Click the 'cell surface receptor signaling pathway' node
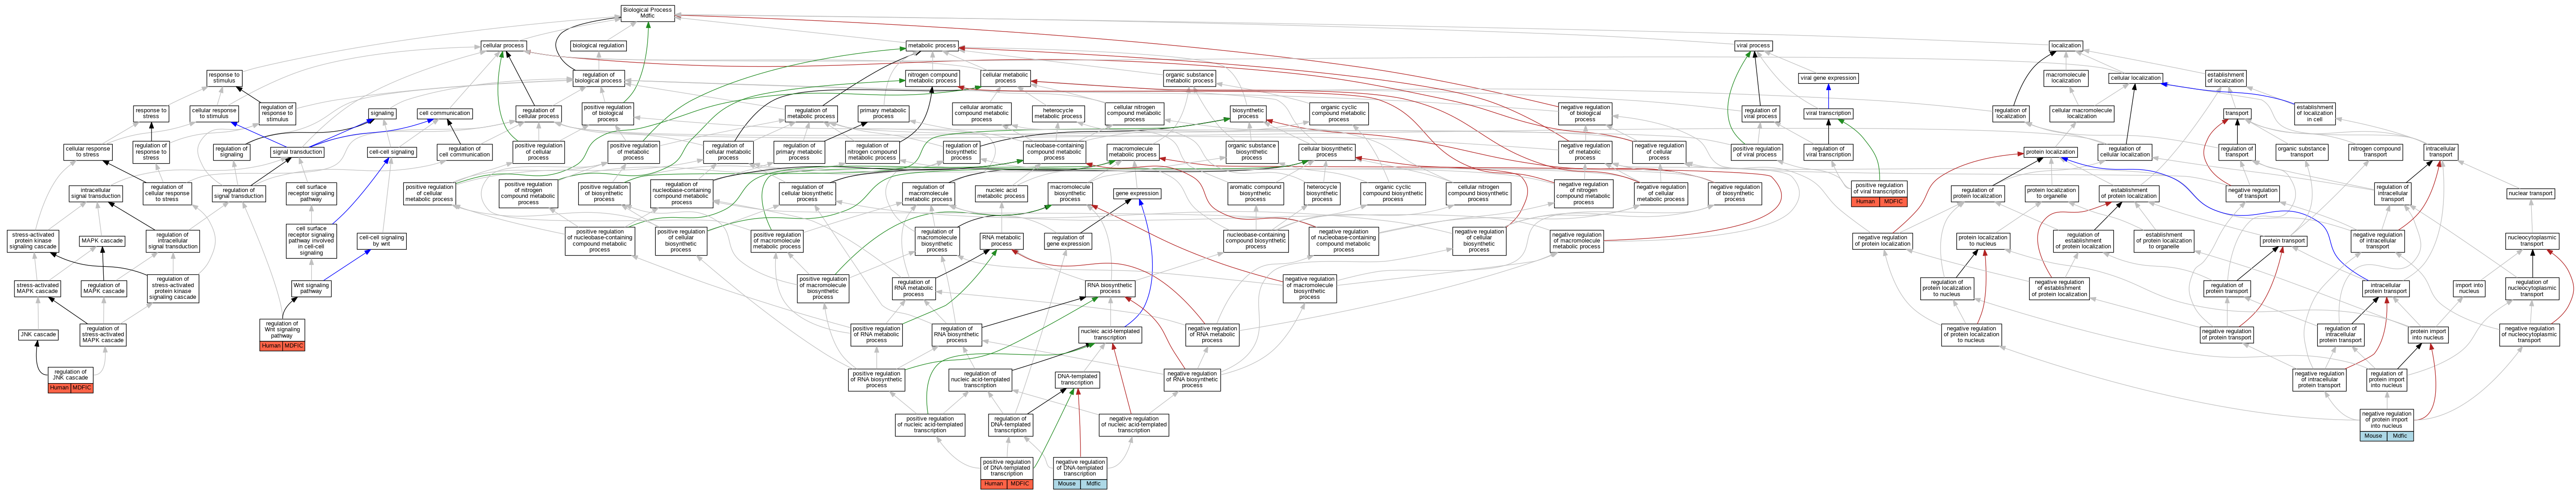Screen dimensions: 2576x494 click(311, 193)
